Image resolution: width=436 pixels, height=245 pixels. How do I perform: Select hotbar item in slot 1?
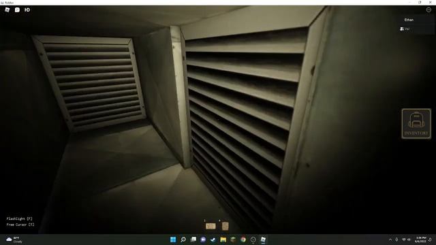coord(211,226)
